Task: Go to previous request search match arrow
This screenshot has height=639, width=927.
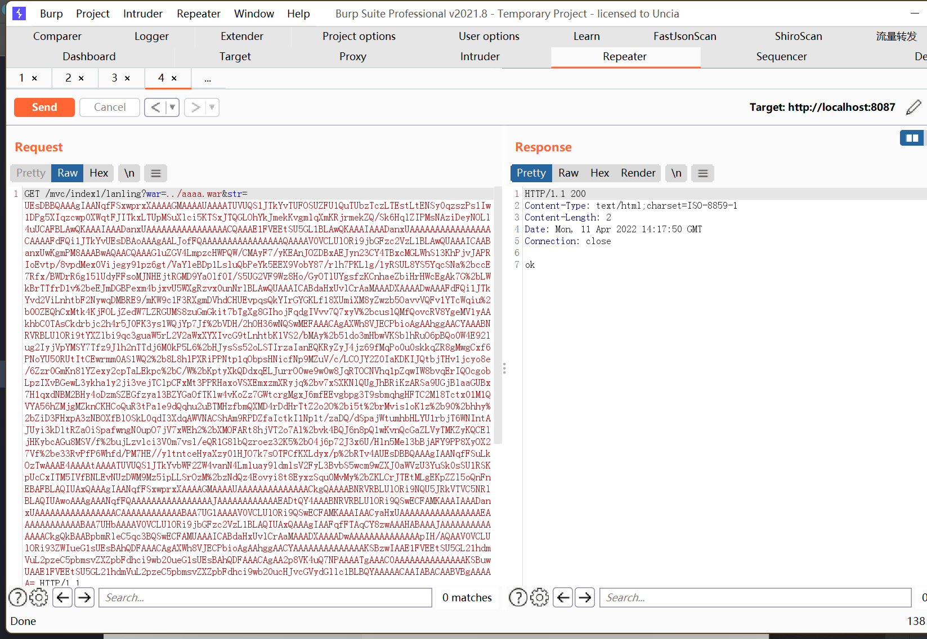Action: pos(62,597)
